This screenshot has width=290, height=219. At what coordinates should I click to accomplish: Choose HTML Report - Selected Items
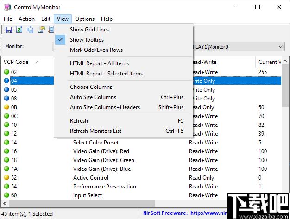coord(124,74)
